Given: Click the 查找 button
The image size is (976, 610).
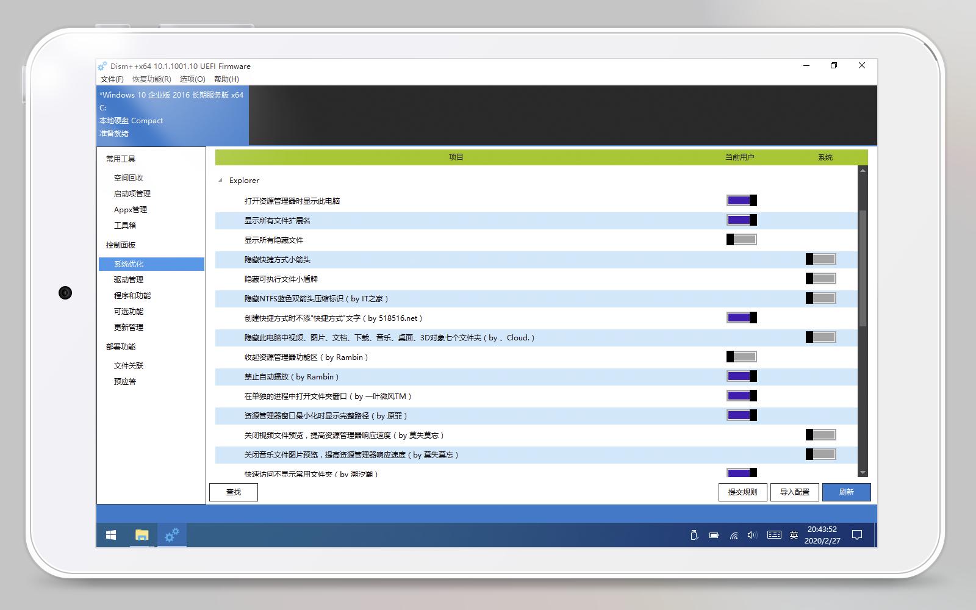Looking at the screenshot, I should pos(234,492).
